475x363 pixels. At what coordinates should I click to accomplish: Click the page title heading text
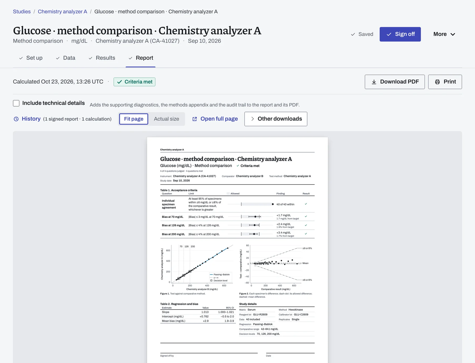[137, 31]
